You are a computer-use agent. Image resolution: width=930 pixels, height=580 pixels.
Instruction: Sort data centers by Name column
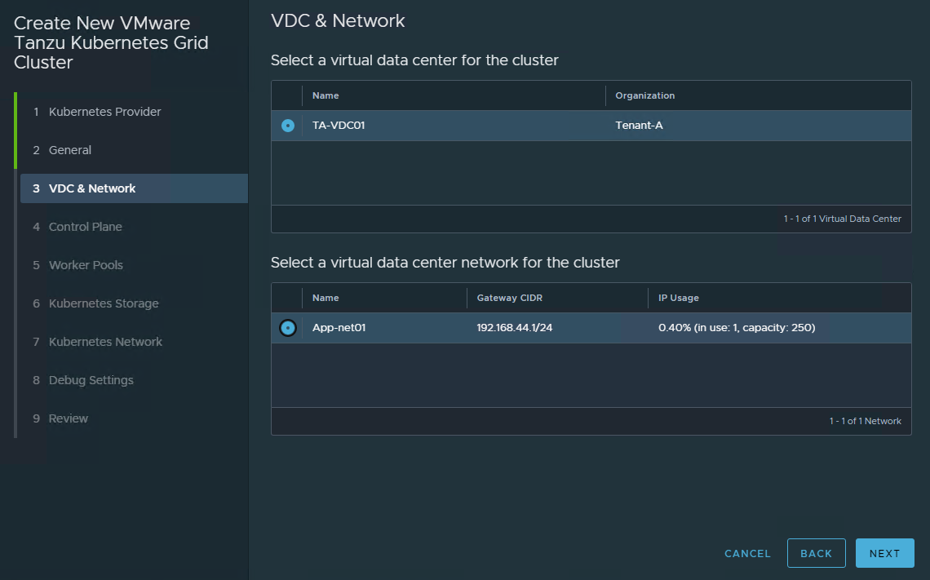(x=325, y=95)
